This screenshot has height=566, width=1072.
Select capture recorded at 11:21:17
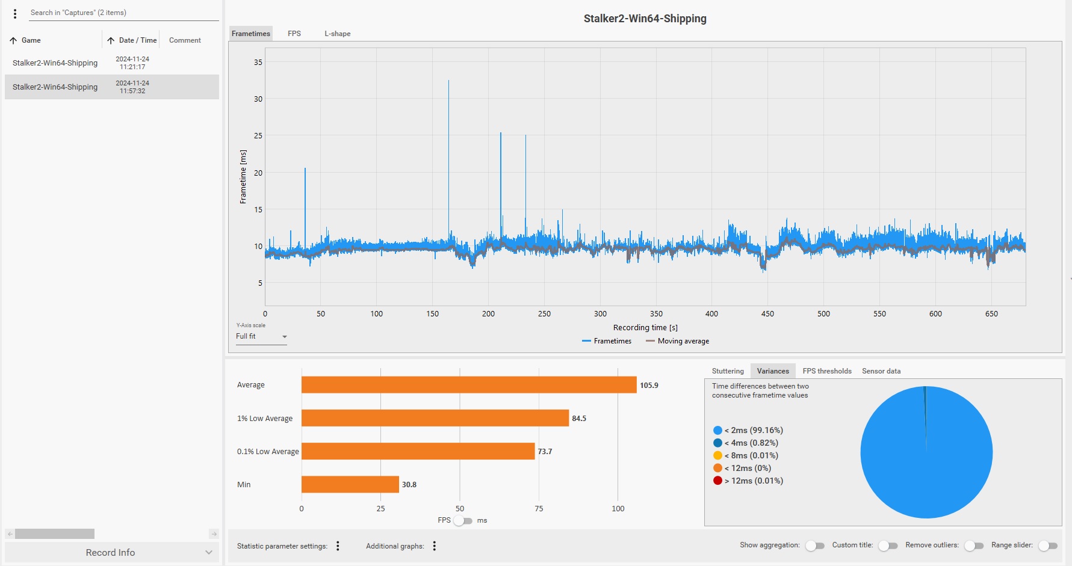(112, 63)
